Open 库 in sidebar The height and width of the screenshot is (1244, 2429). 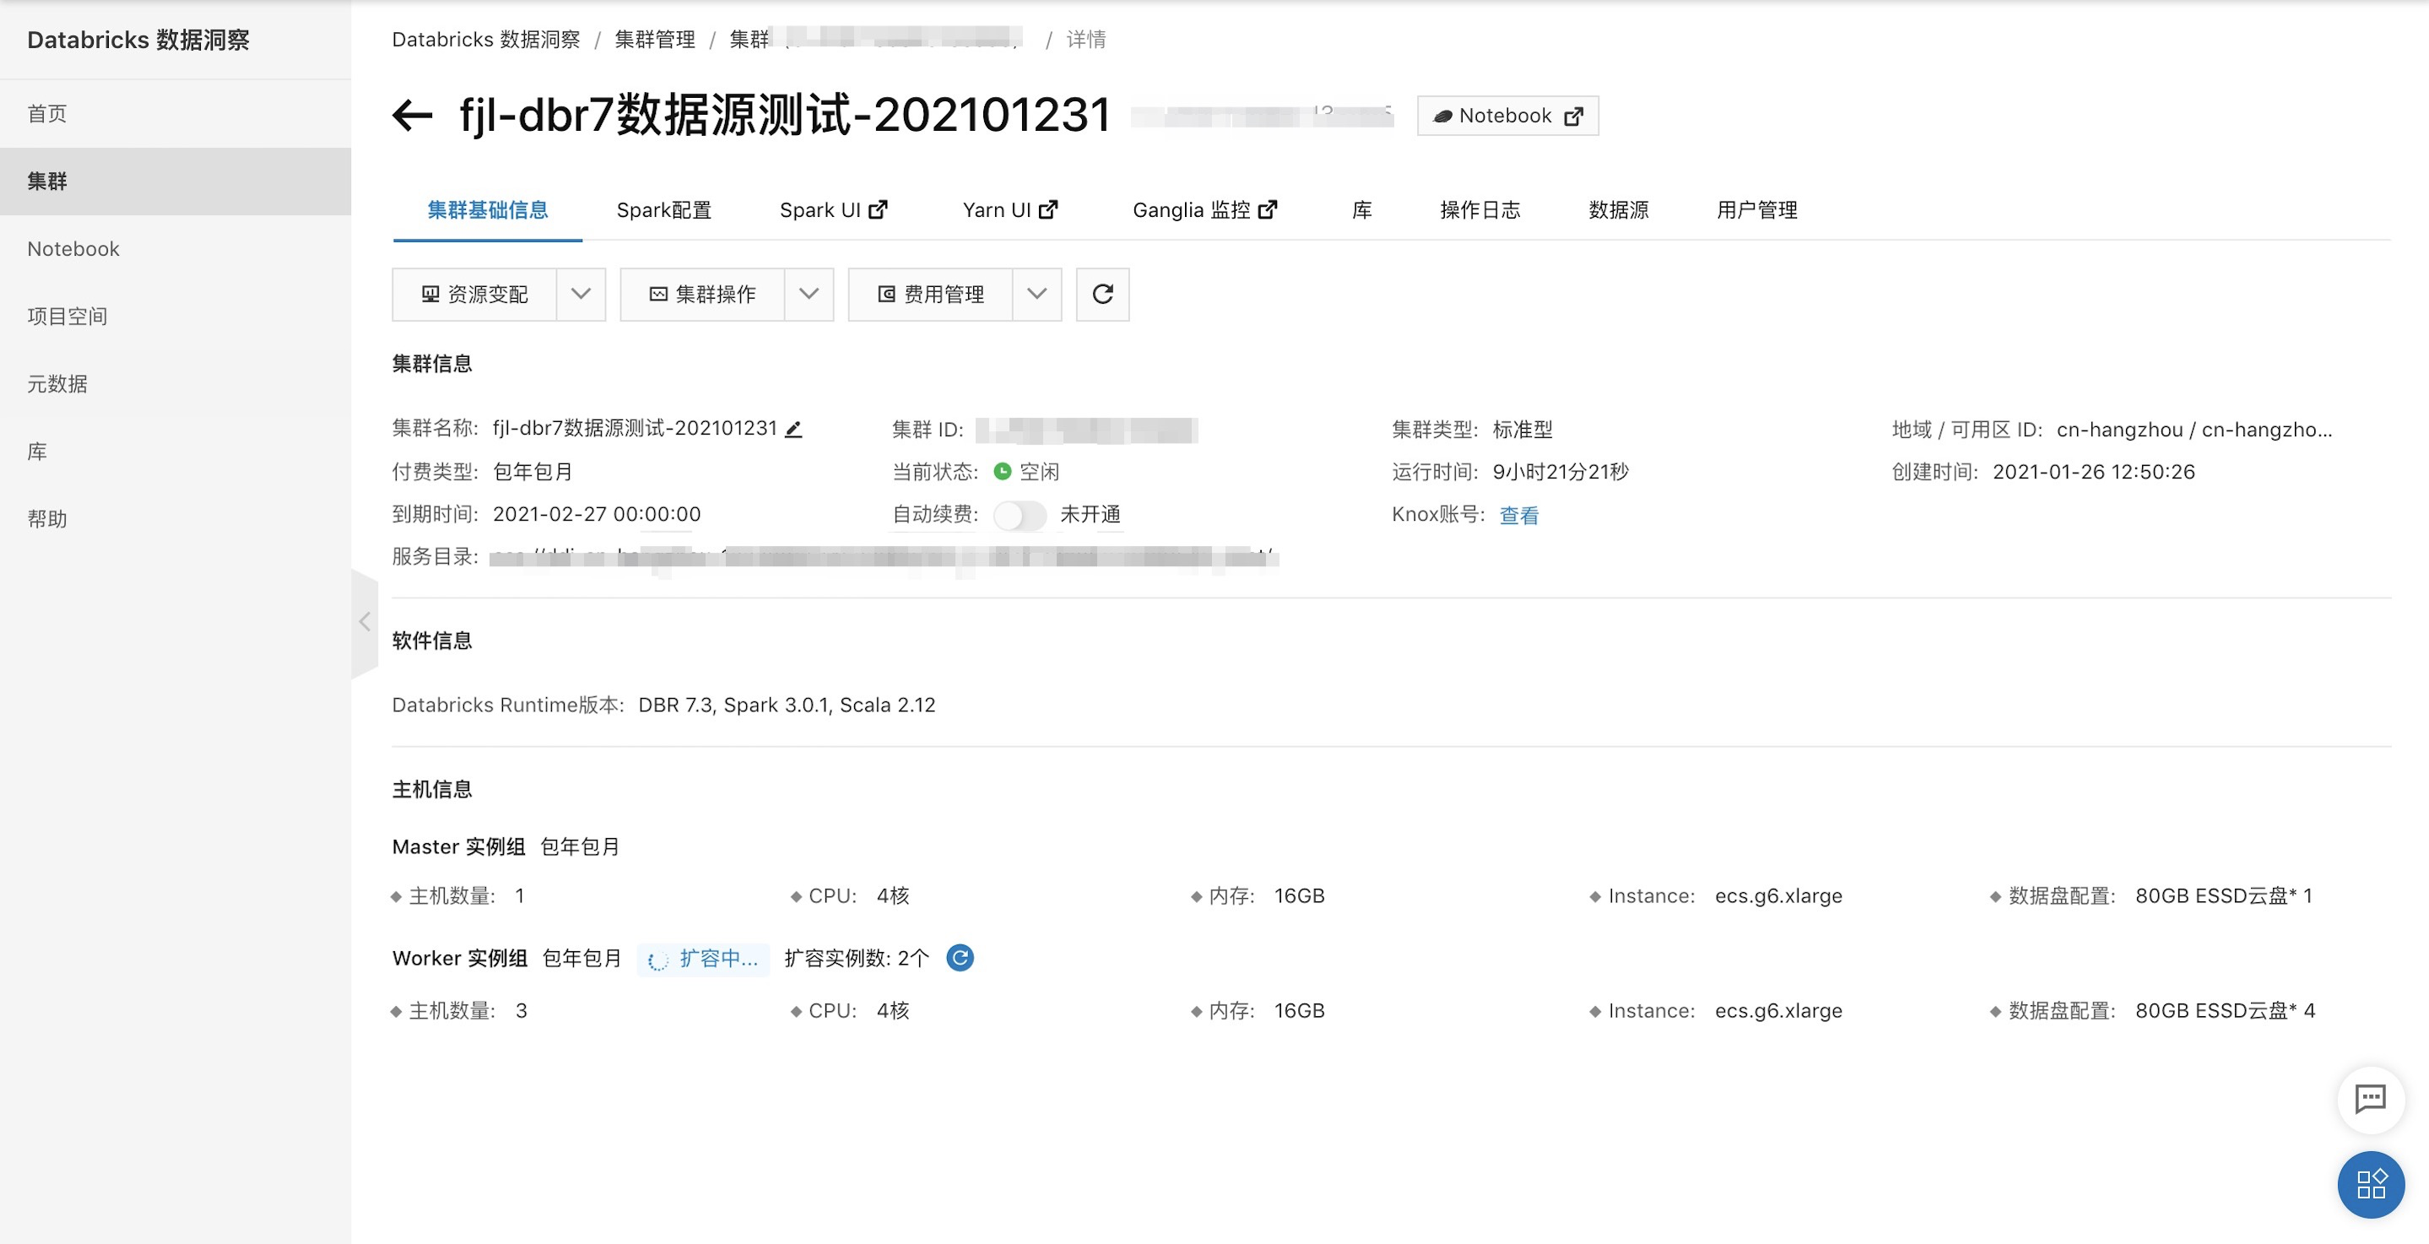(176, 452)
